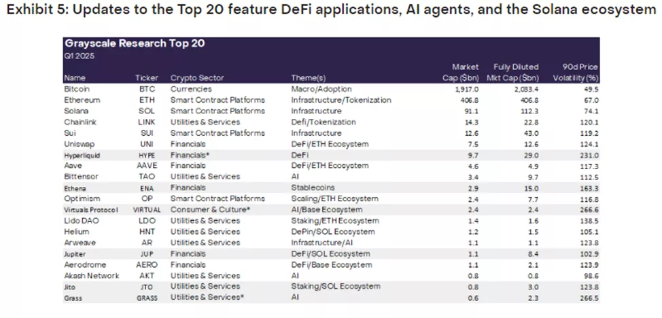Click the 'Scaling/ETH Ecosystem' theme cell

tap(335, 198)
